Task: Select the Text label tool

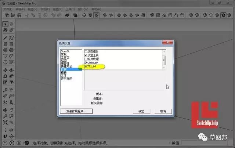Action: [x=11, y=96]
